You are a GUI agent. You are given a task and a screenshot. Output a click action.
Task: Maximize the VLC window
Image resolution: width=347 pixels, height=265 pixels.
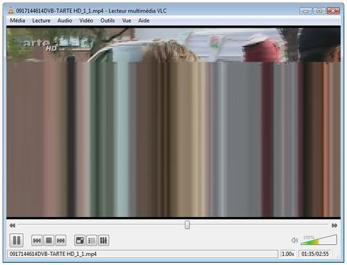click(x=319, y=10)
